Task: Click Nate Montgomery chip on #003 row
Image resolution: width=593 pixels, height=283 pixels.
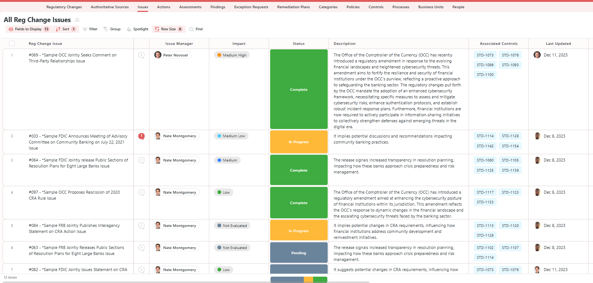Action: pyautogui.click(x=176, y=136)
